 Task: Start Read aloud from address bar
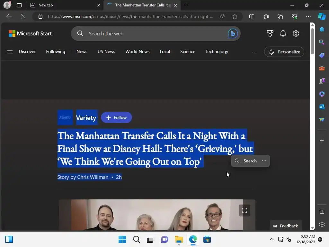point(222,16)
